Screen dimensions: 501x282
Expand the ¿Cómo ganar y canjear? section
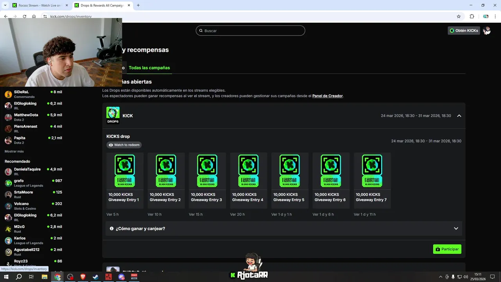point(284,228)
